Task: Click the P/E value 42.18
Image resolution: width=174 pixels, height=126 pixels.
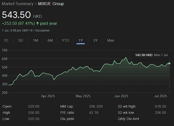Action: (x=94, y=113)
